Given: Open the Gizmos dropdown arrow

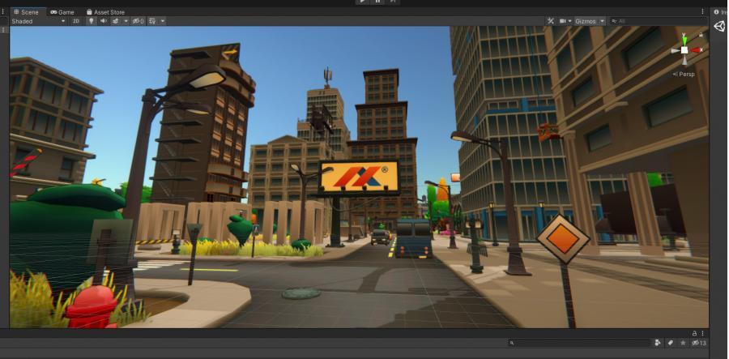Looking at the screenshot, I should click(x=602, y=21).
